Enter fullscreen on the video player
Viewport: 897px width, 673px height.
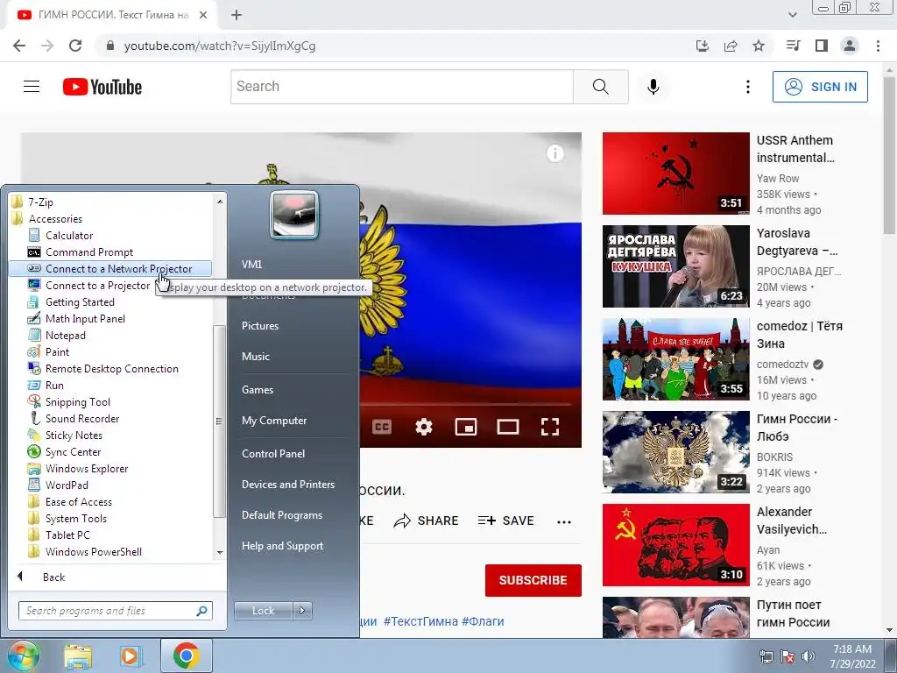(550, 427)
